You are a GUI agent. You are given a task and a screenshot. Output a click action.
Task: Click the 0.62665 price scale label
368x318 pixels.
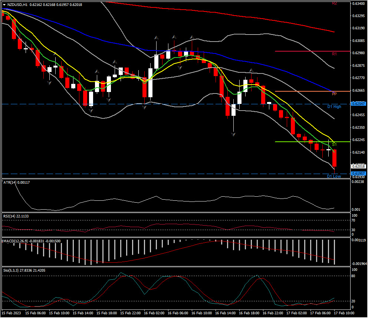click(358, 90)
